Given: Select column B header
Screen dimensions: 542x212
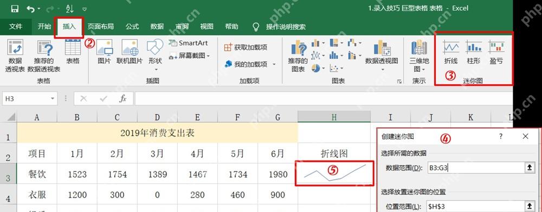Looking at the screenshot, I should tap(77, 117).
